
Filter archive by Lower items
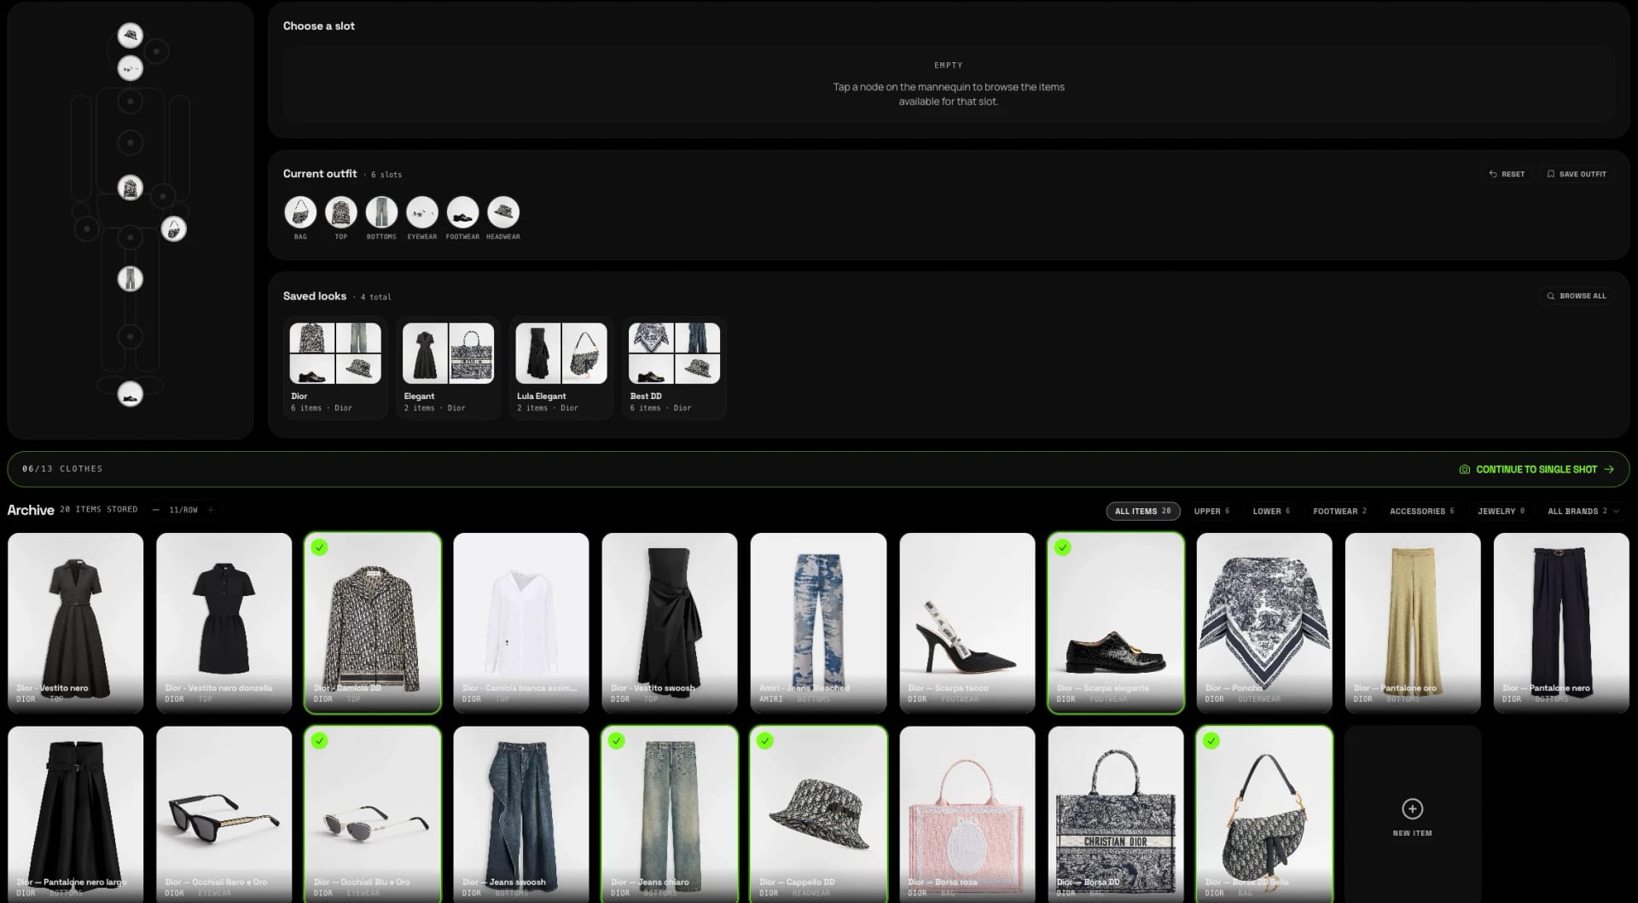[x=1271, y=511]
